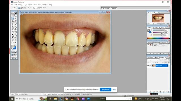Open the taskbar Address dropdown arrow
Screen dimensions: 181x101
(x=127, y=99)
